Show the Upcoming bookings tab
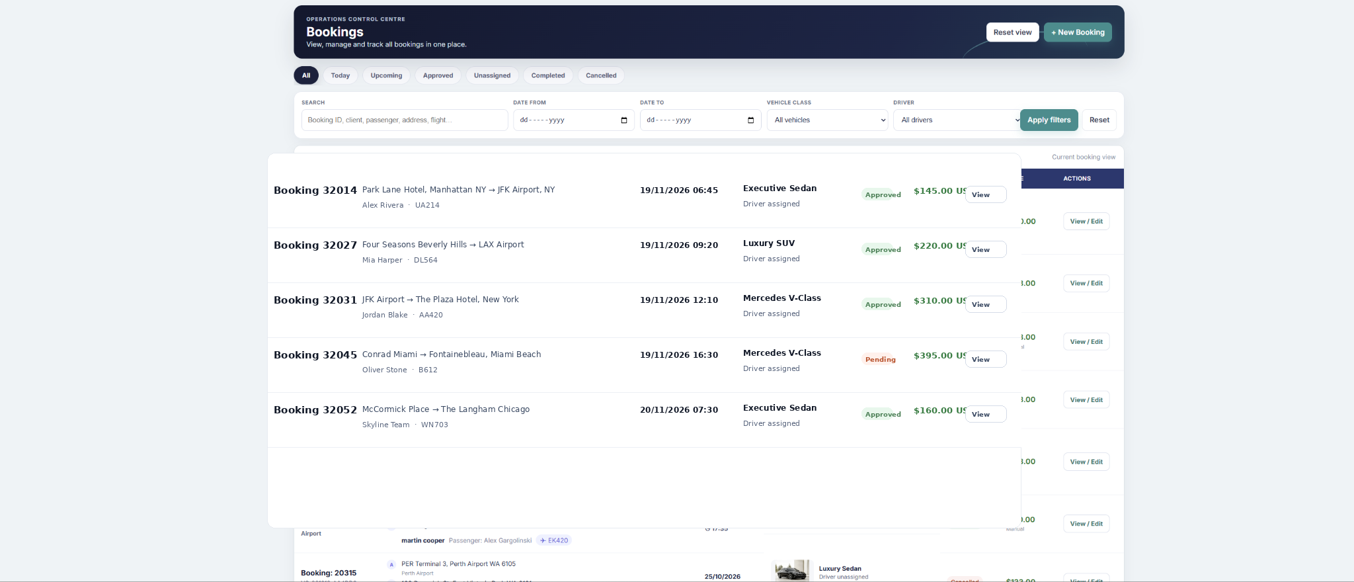This screenshot has height=582, width=1354. [386, 75]
